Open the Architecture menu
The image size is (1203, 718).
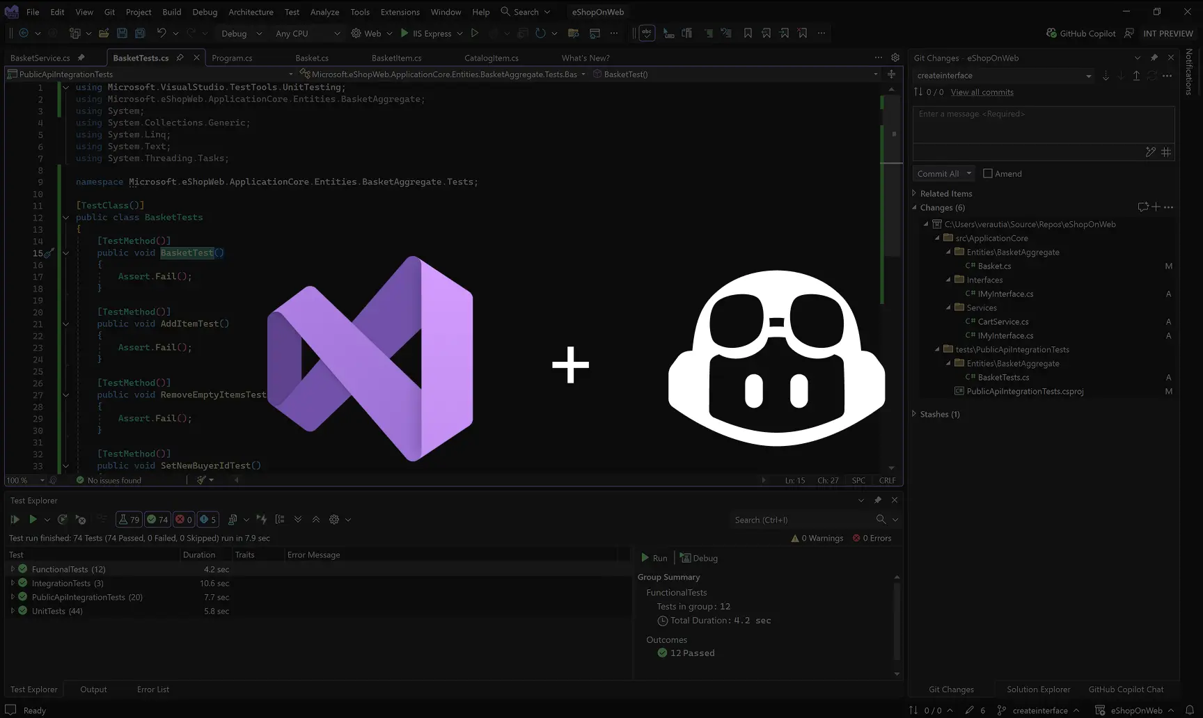pyautogui.click(x=251, y=12)
